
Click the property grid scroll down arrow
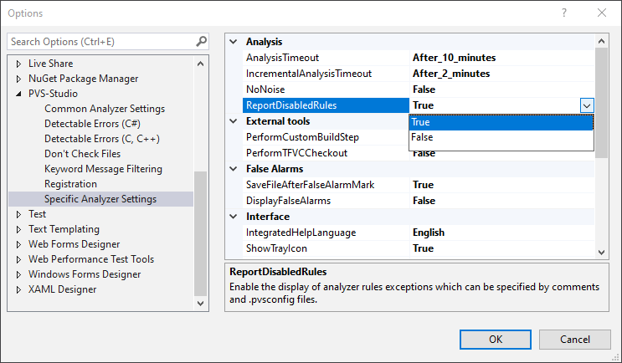pos(600,251)
